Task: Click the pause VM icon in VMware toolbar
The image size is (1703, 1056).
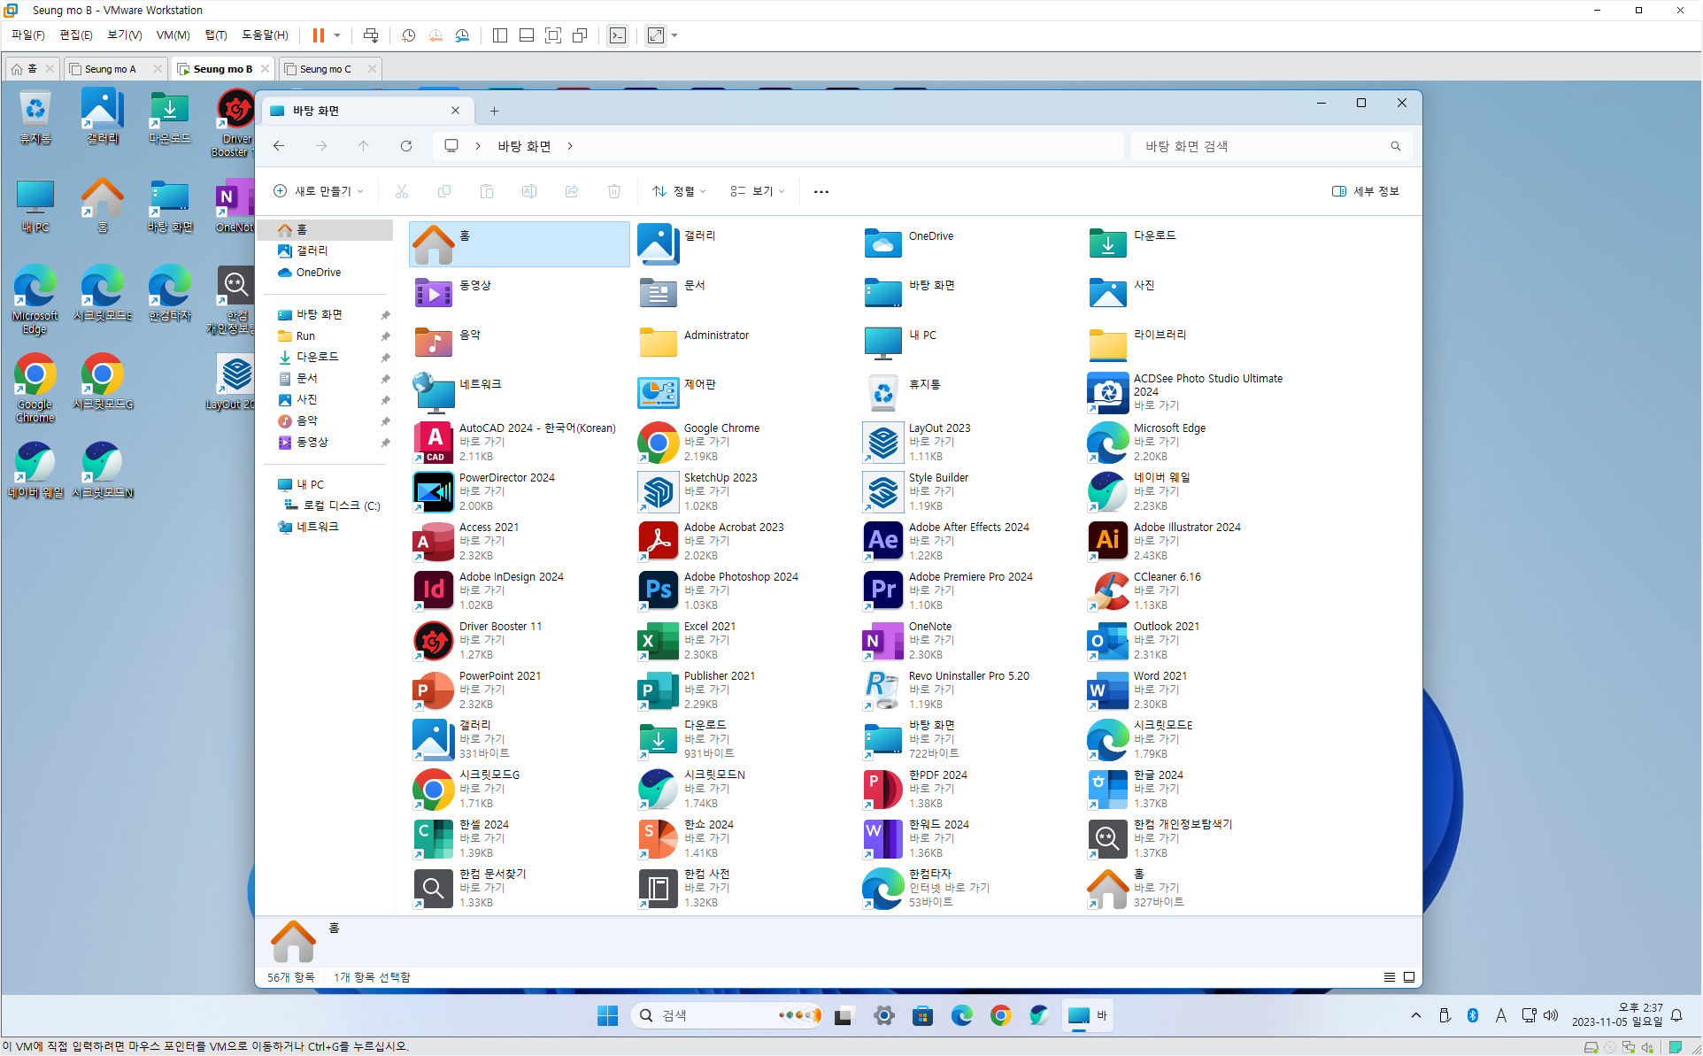Action: (319, 35)
